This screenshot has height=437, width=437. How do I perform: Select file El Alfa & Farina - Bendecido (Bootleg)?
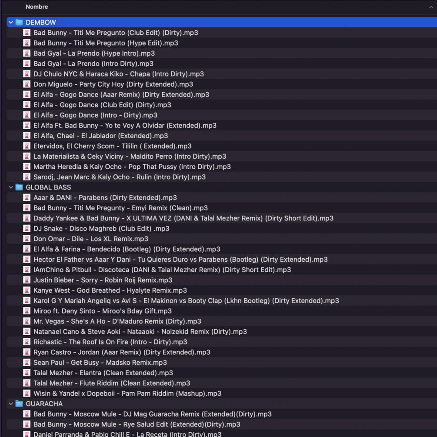click(x=127, y=249)
